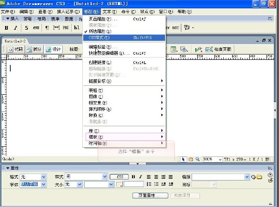The height and width of the screenshot is (207, 279).
Task: Toggle the checked 所选属性(S) menu item
Action: (124, 32)
